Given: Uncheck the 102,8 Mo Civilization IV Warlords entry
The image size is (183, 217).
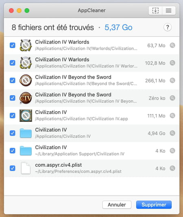Looking at the screenshot, I should coord(13,63).
